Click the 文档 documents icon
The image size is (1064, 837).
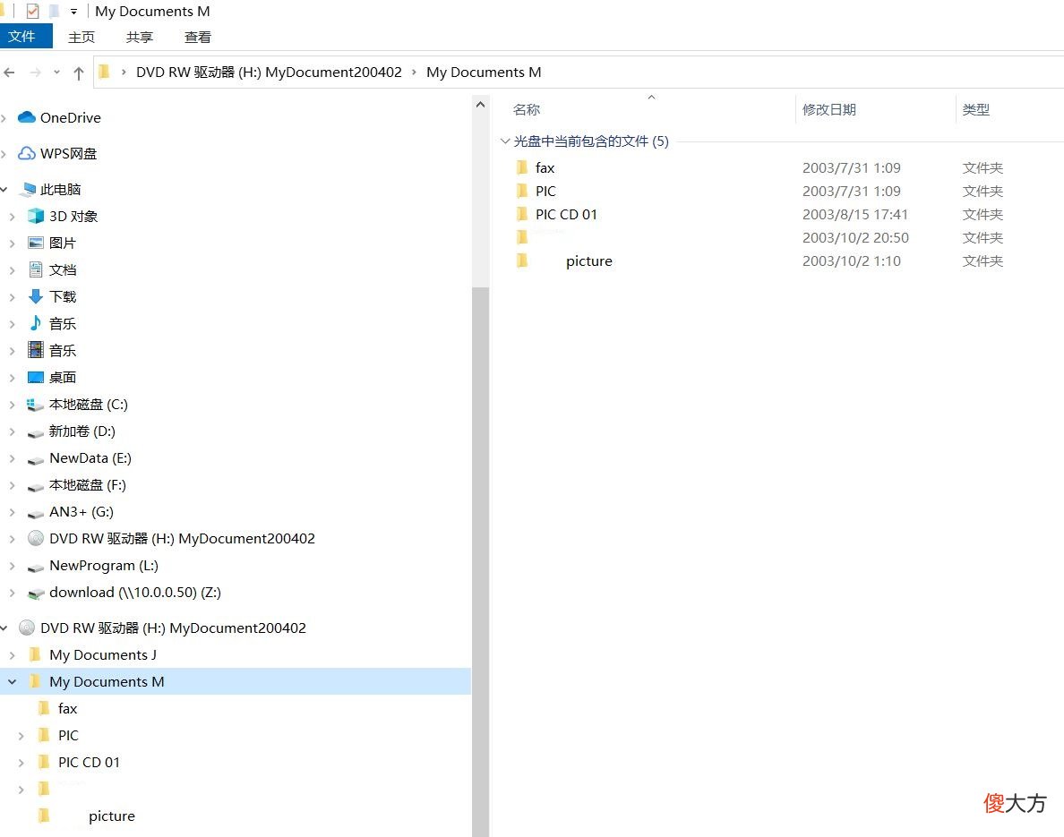click(36, 269)
